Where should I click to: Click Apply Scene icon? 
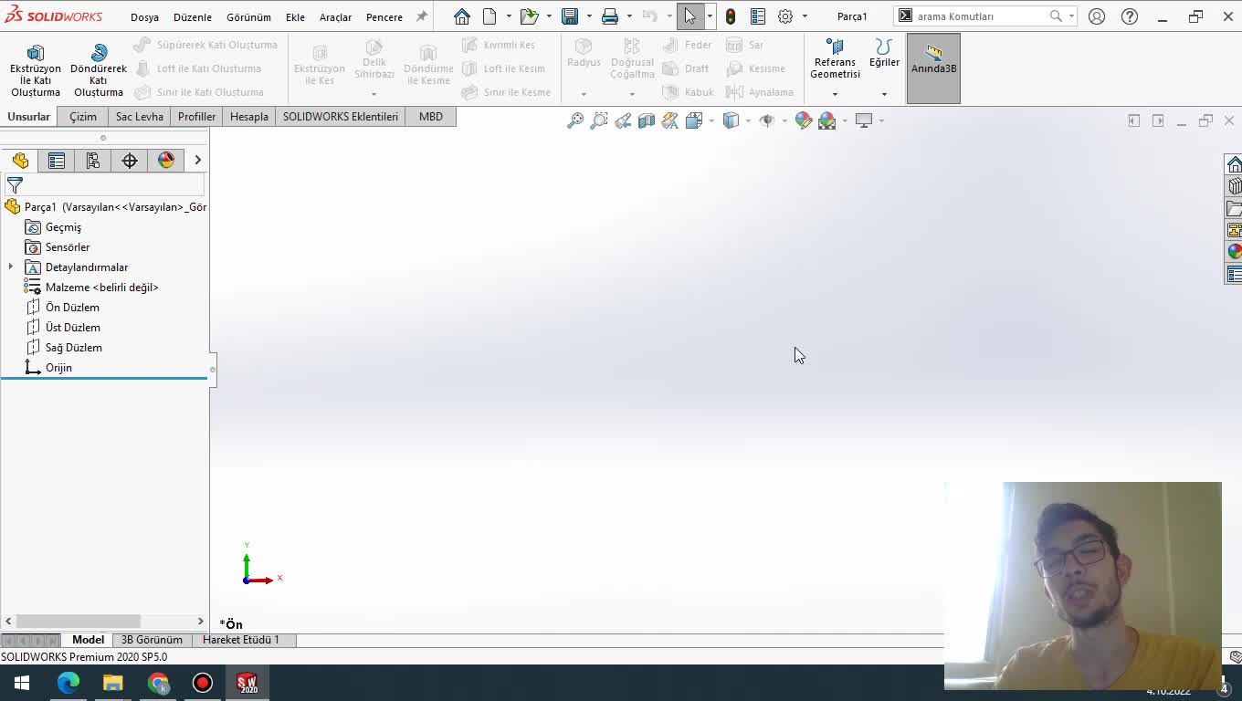point(827,120)
